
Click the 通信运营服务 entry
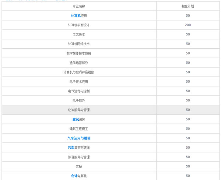[79, 63]
